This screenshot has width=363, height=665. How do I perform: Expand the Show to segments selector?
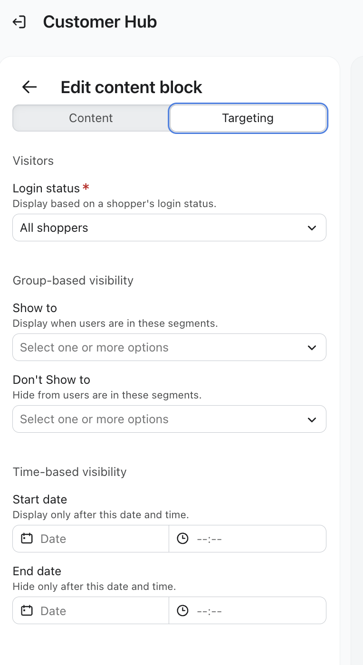click(162, 348)
